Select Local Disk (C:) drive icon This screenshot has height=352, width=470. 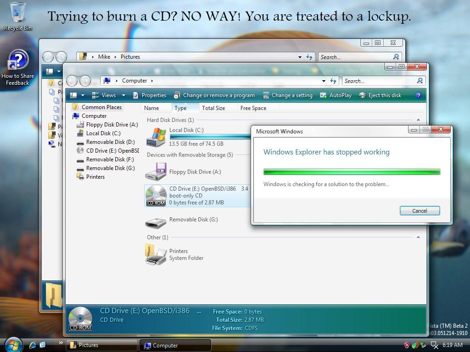156,137
